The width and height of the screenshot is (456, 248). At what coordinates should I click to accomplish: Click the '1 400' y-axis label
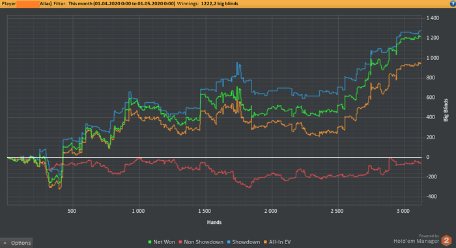click(x=433, y=18)
